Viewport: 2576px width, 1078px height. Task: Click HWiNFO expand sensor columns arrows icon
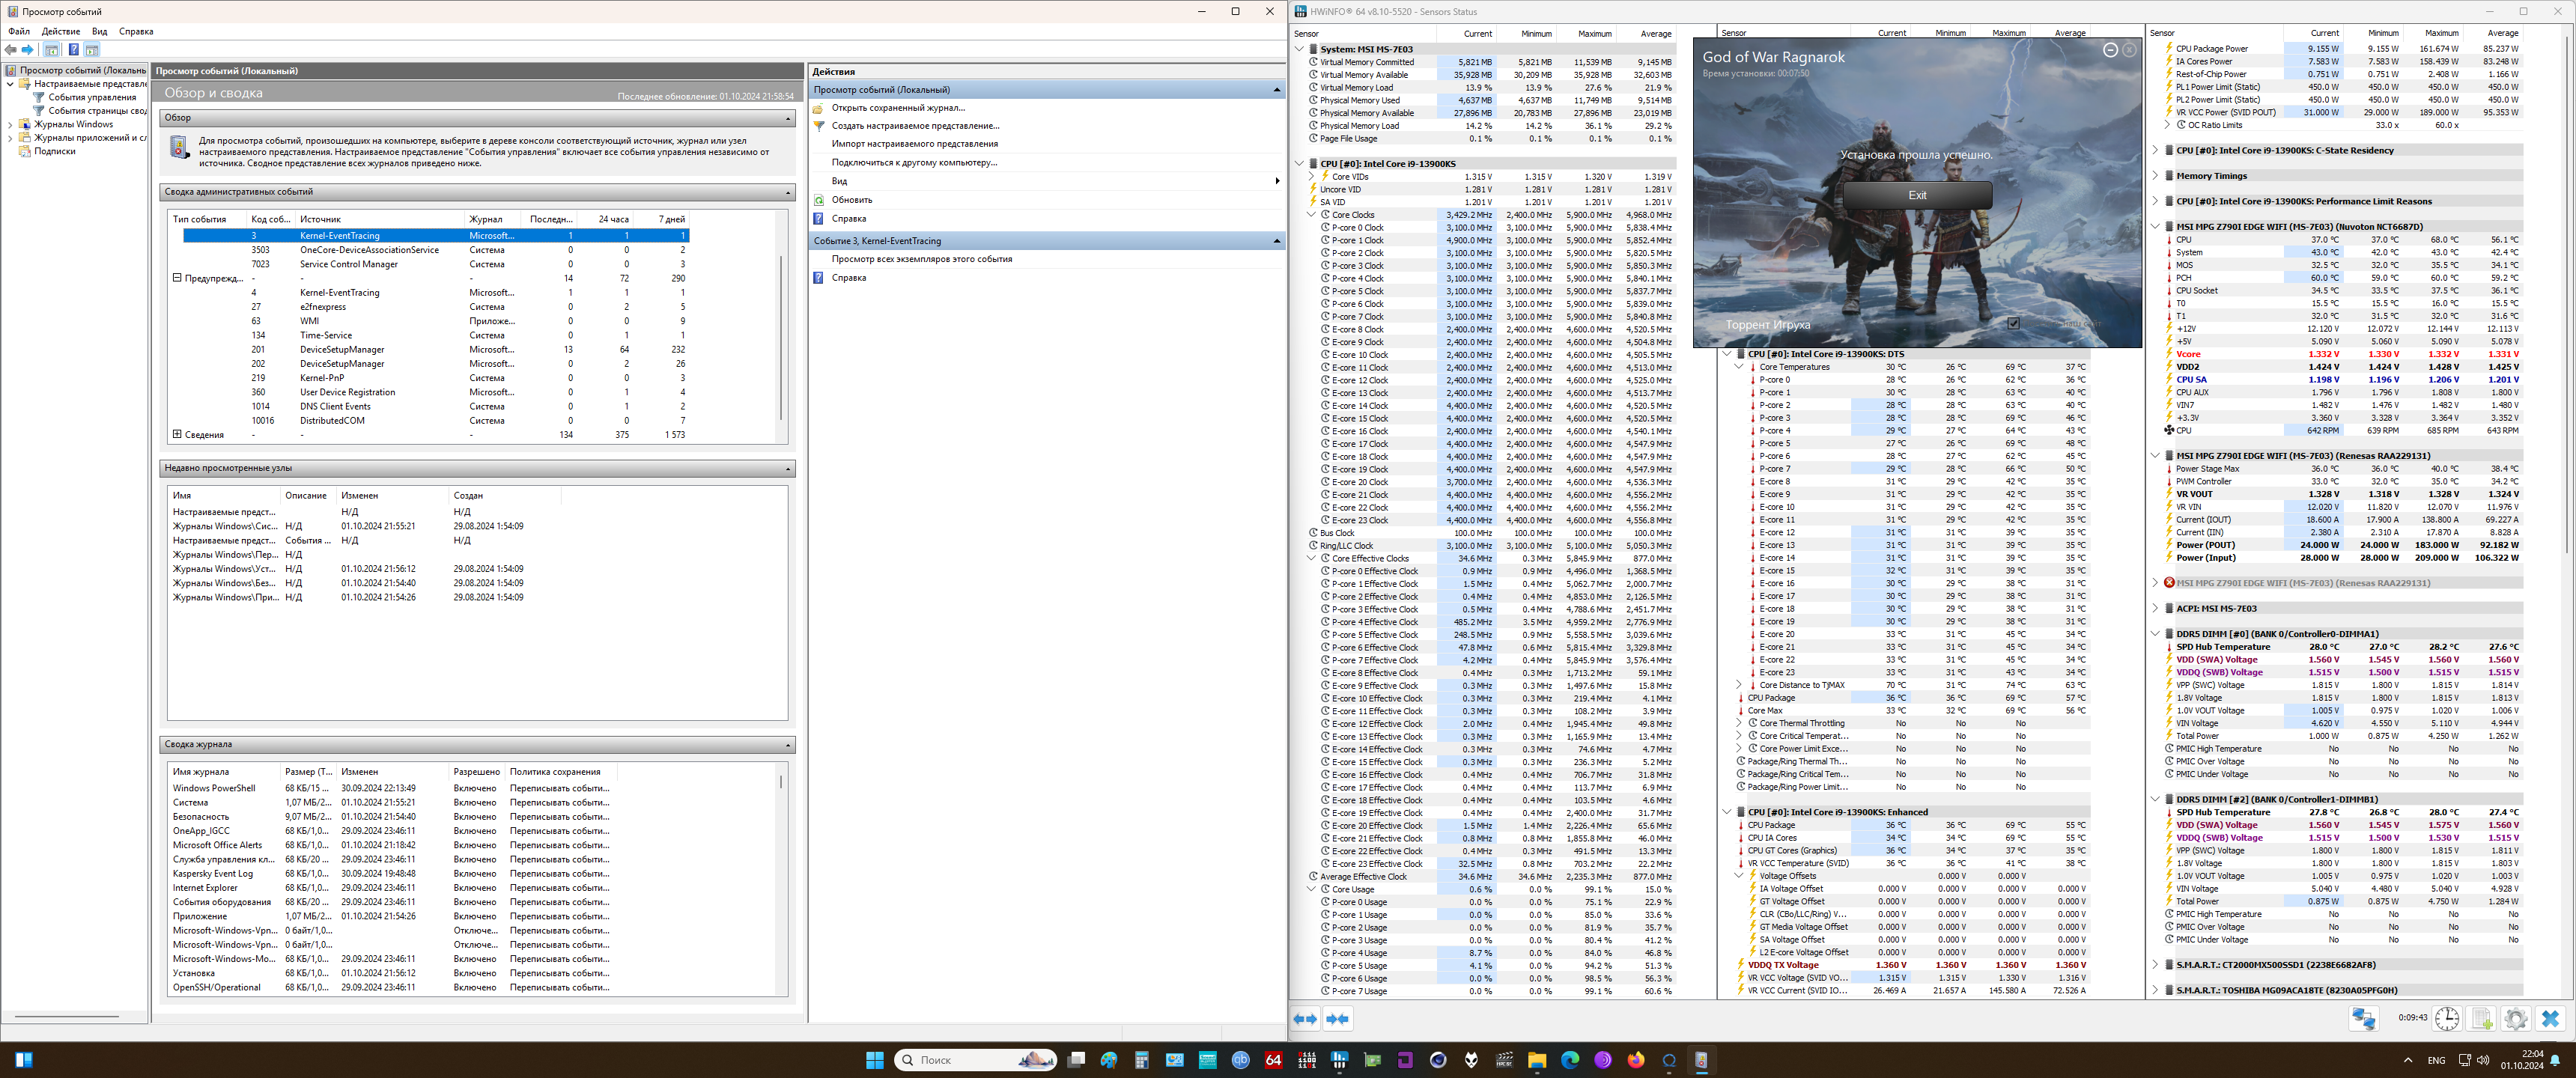coord(1305,1019)
